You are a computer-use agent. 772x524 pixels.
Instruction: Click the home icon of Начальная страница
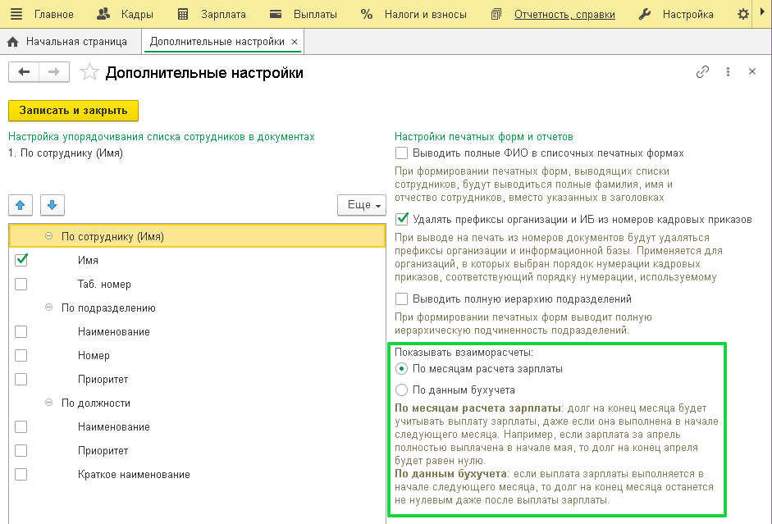coord(13,42)
